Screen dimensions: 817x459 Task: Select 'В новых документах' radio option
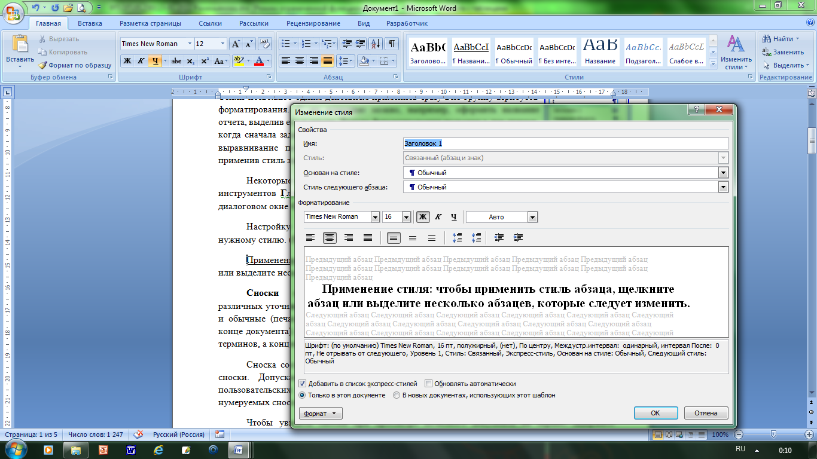tap(397, 395)
